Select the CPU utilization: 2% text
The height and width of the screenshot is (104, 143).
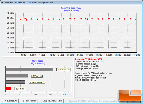point(88,66)
